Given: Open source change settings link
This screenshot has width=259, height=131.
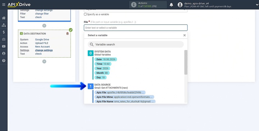Looking at the screenshot, I should click(x=44, y=10).
